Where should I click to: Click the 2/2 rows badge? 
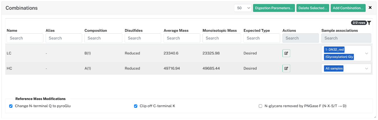[x=359, y=23]
